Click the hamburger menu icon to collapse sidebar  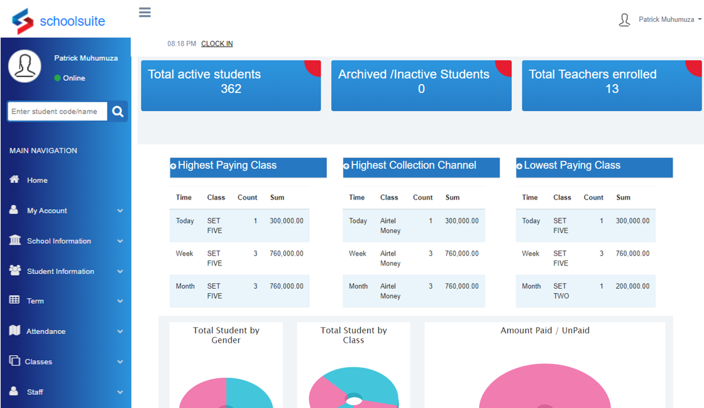[145, 13]
